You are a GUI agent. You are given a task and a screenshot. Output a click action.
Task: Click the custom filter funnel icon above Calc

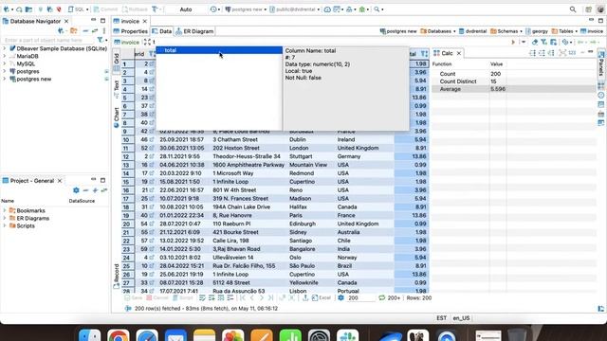coord(543,42)
